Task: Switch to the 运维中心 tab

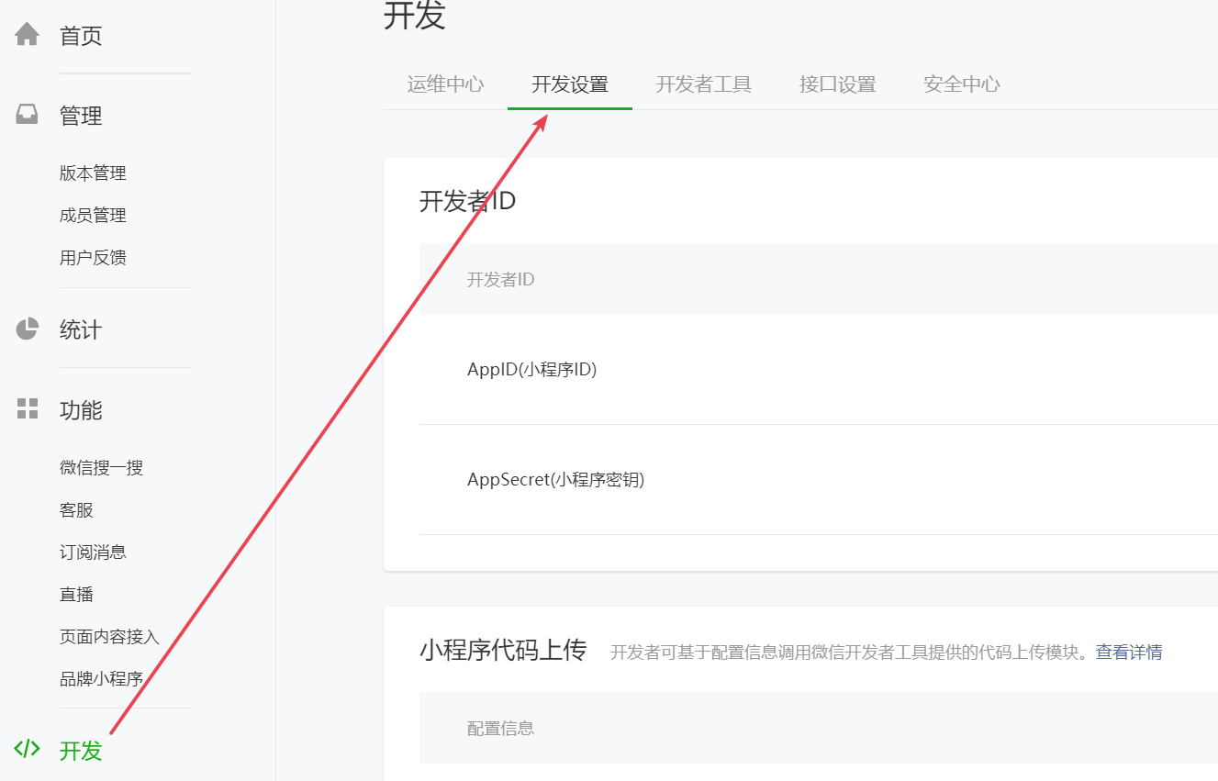Action: point(445,84)
